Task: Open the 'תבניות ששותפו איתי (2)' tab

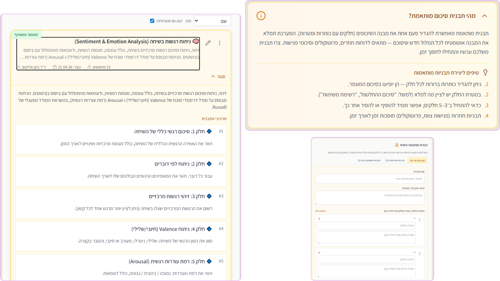Action: coord(369,161)
